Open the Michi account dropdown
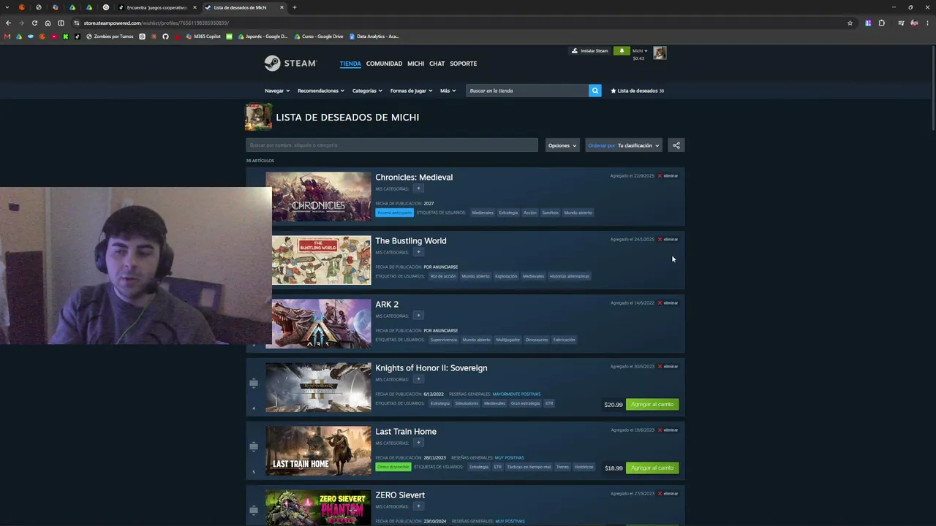This screenshot has height=526, width=936. (x=640, y=51)
